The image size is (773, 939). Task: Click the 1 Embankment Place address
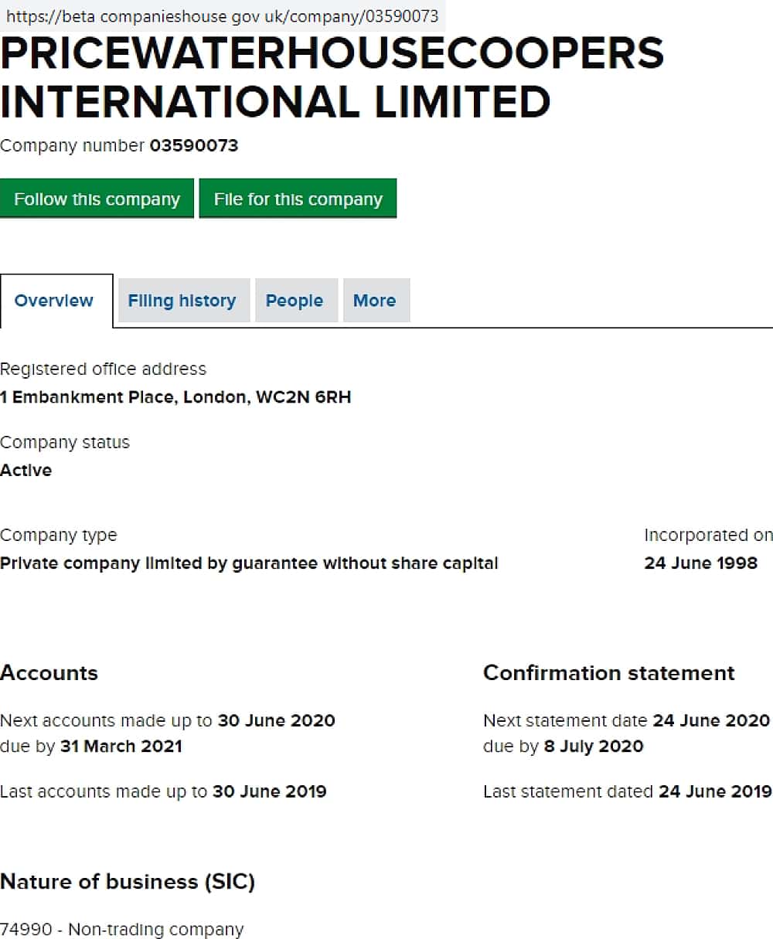175,397
